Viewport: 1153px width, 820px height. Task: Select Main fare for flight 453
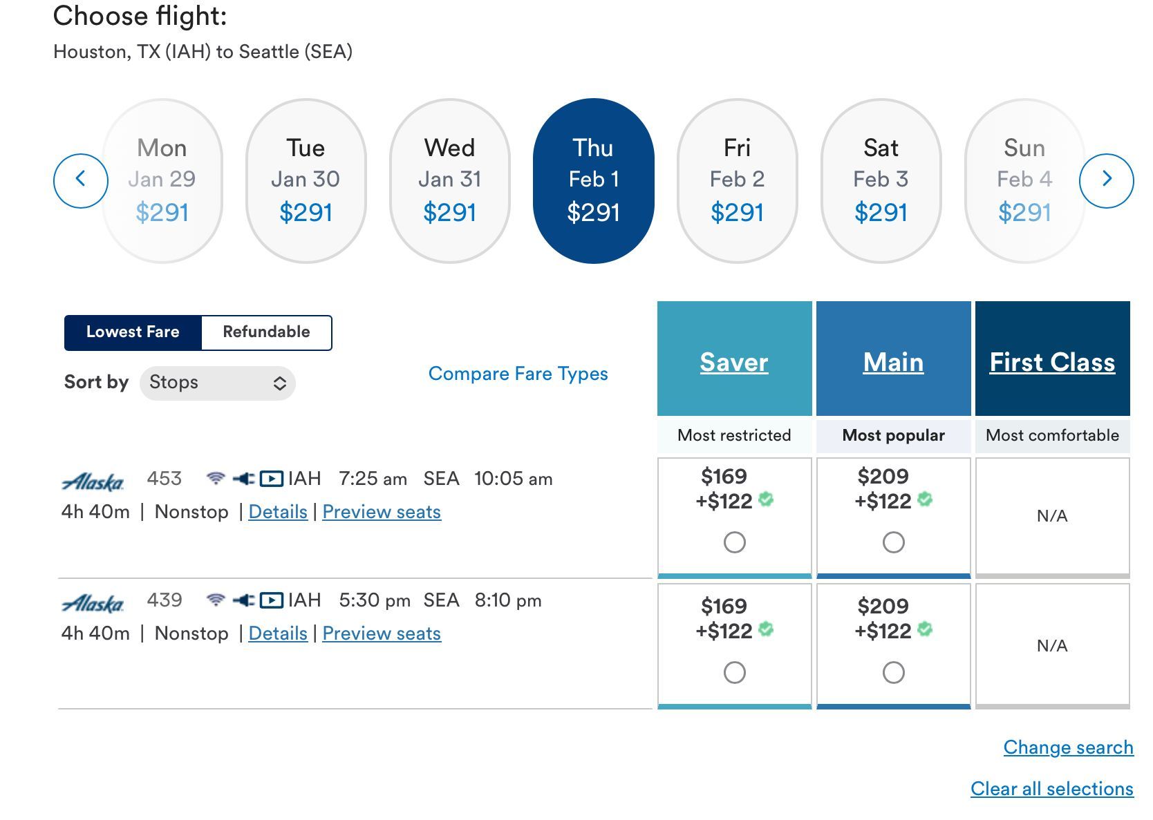[893, 542]
